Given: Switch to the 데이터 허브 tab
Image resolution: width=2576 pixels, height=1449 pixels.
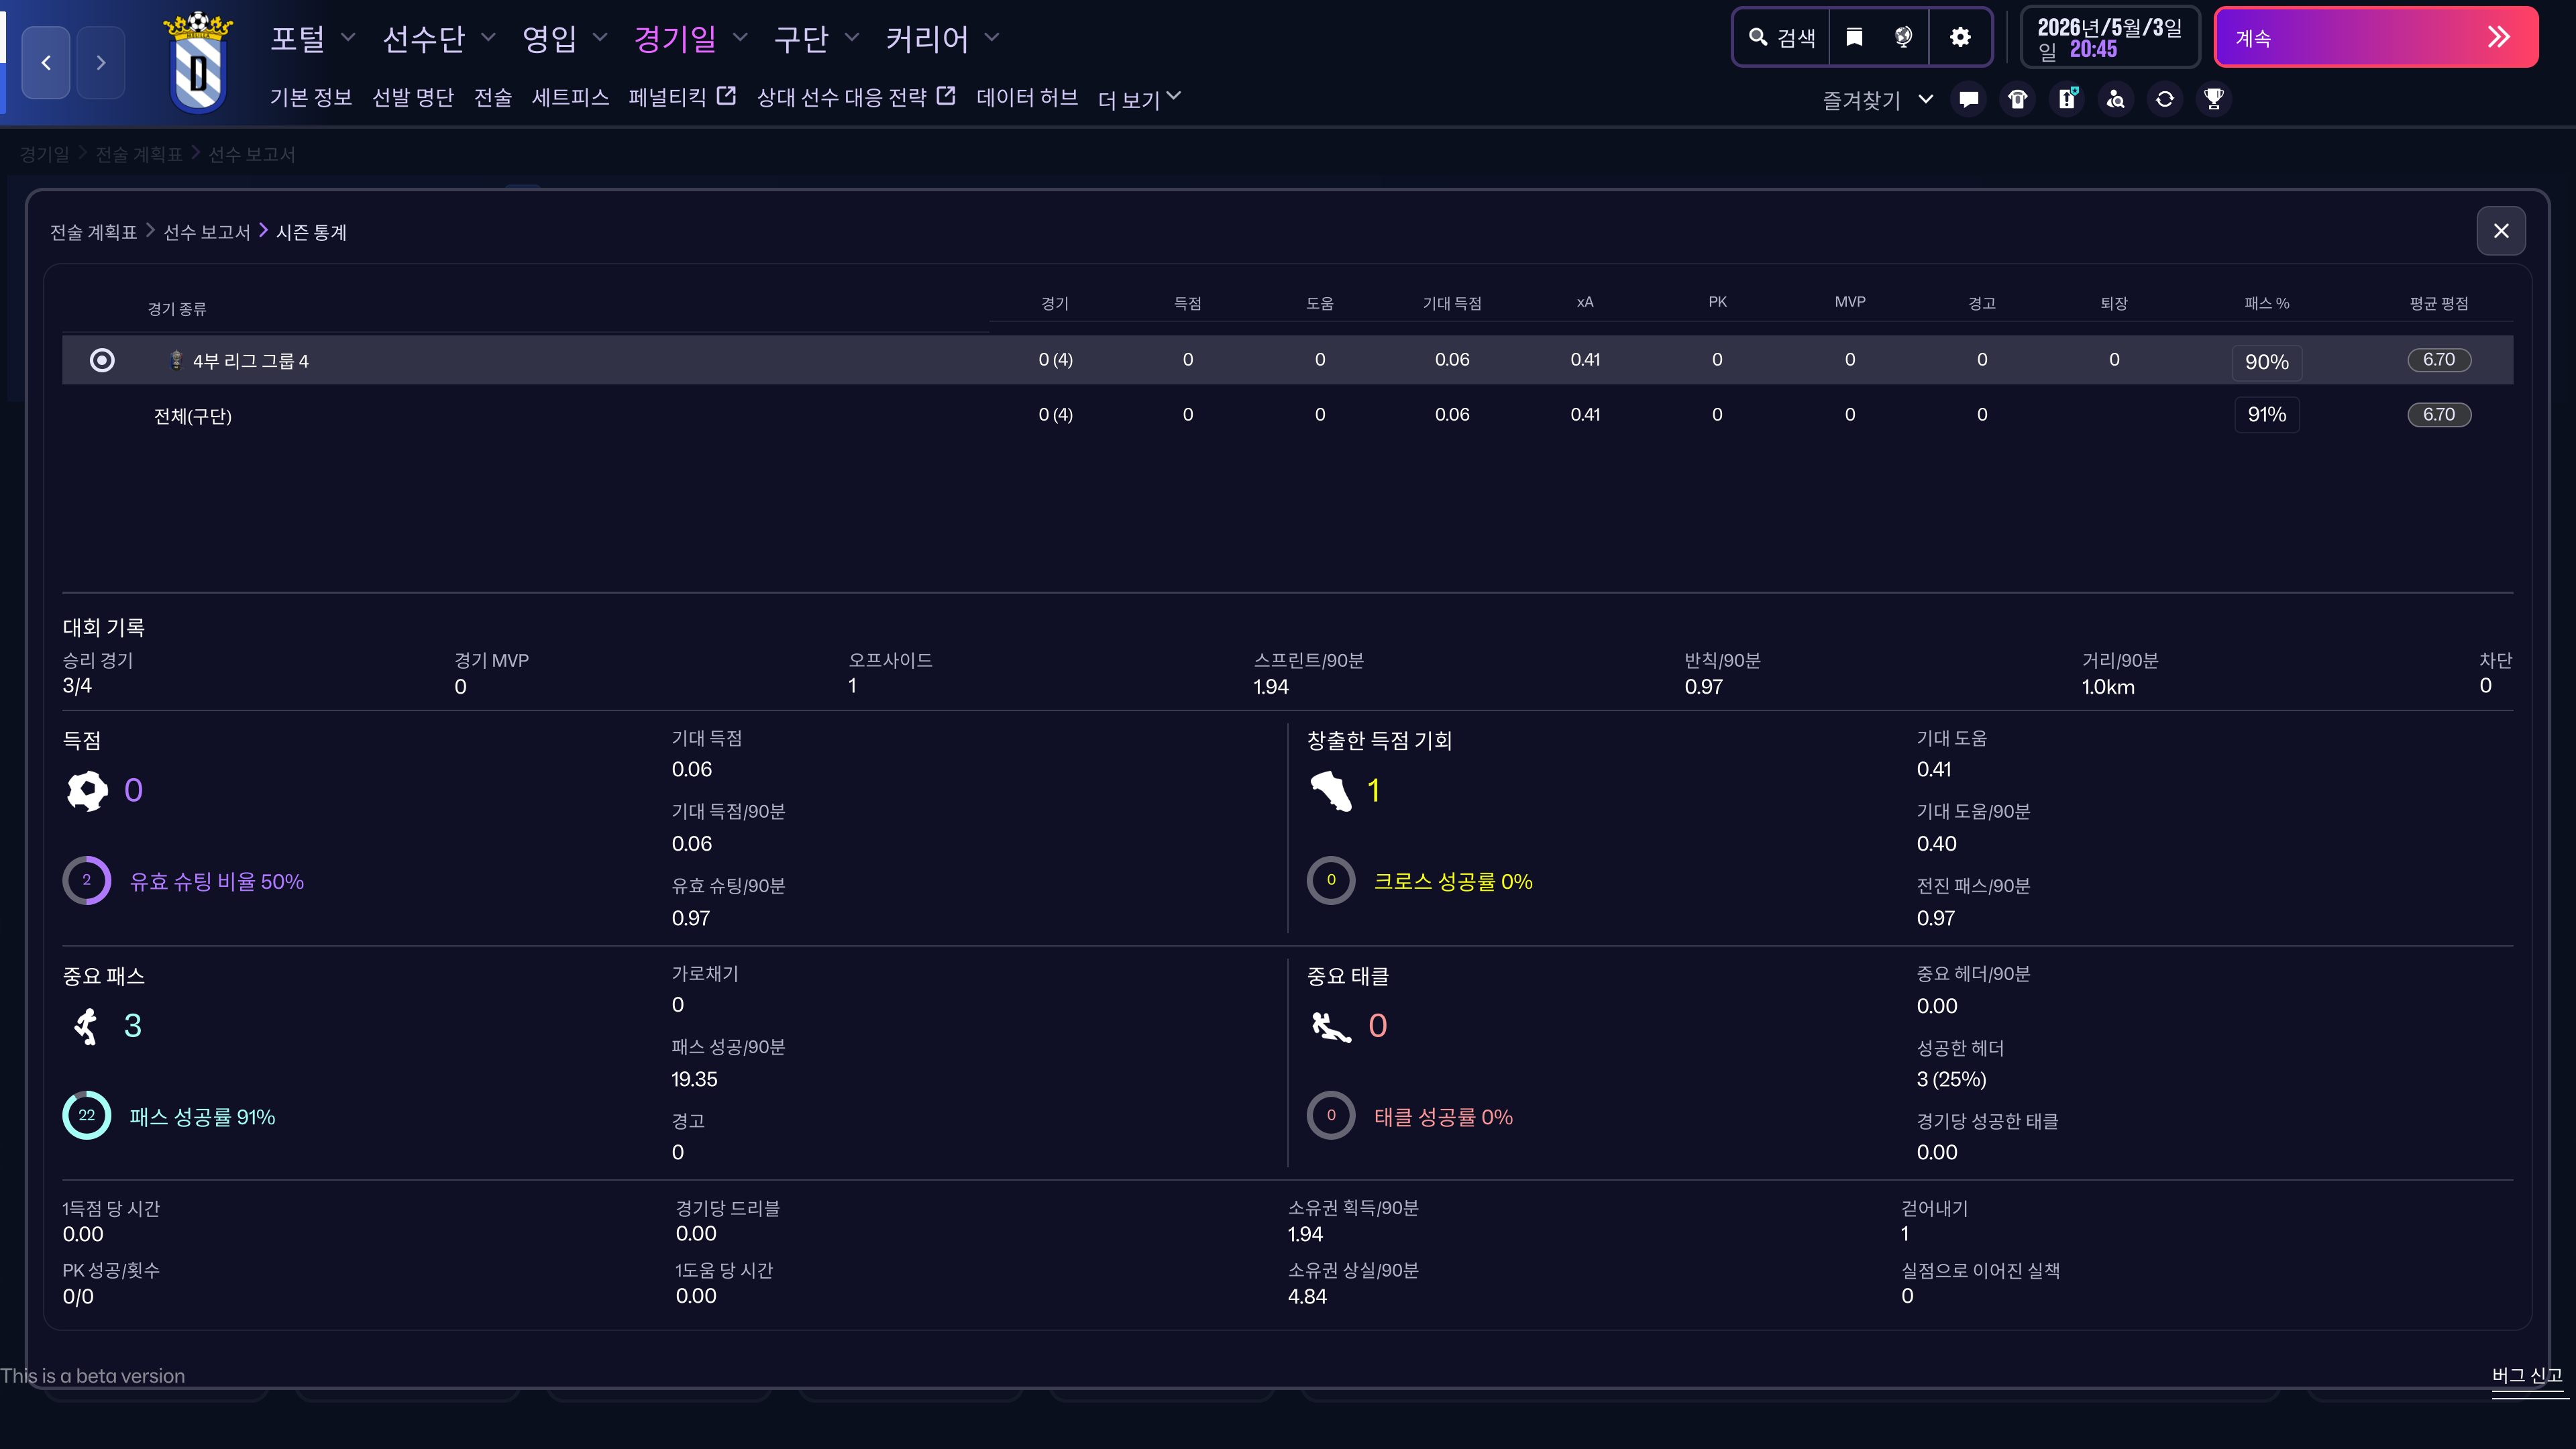Looking at the screenshot, I should tap(1026, 97).
